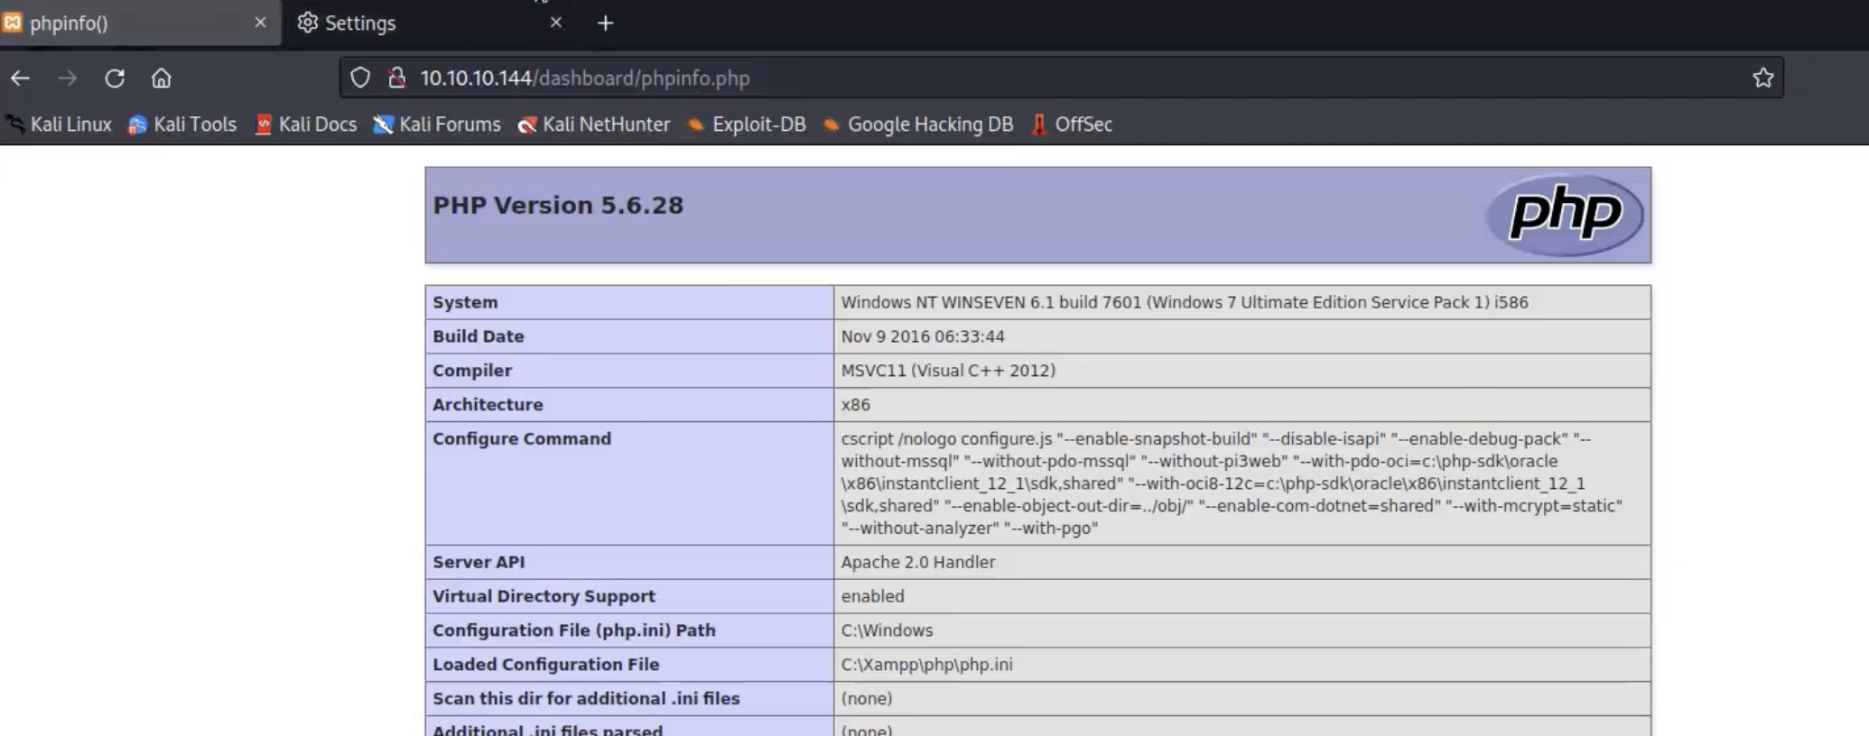Click Scan this dir for additional .ini label
Image resolution: width=1869 pixels, height=736 pixels.
586,699
